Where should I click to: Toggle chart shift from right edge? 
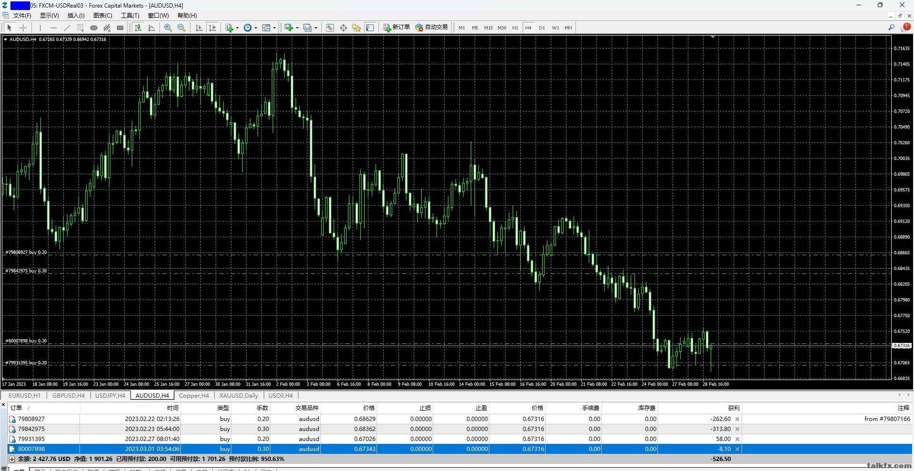point(212,28)
